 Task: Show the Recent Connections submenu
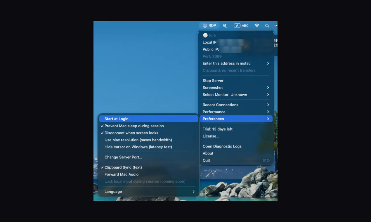coord(236,105)
